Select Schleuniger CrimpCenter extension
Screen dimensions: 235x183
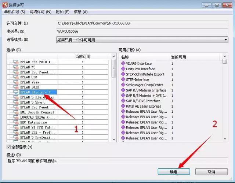click(x=144, y=85)
